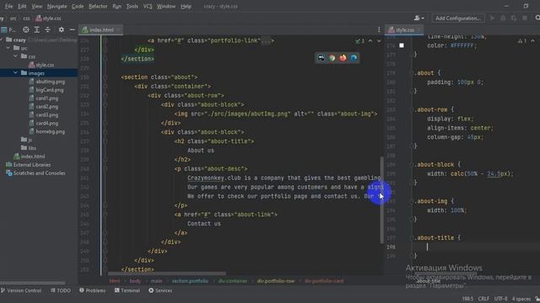540x303 pixels.
Task: Collapse the images folder arrow
Action: coord(15,73)
